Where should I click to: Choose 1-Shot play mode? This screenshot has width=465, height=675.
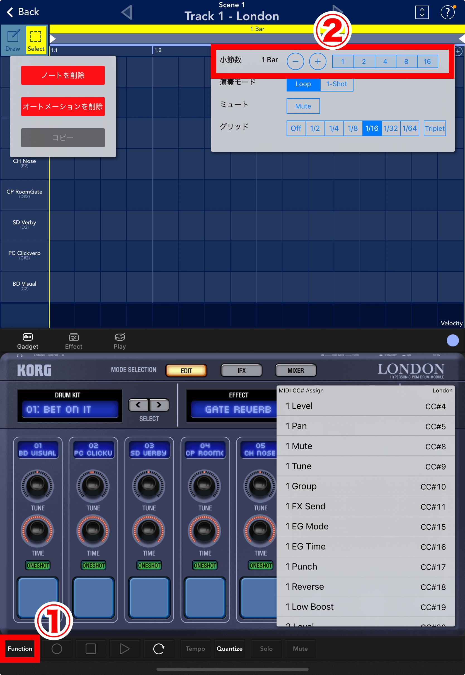pyautogui.click(x=336, y=84)
